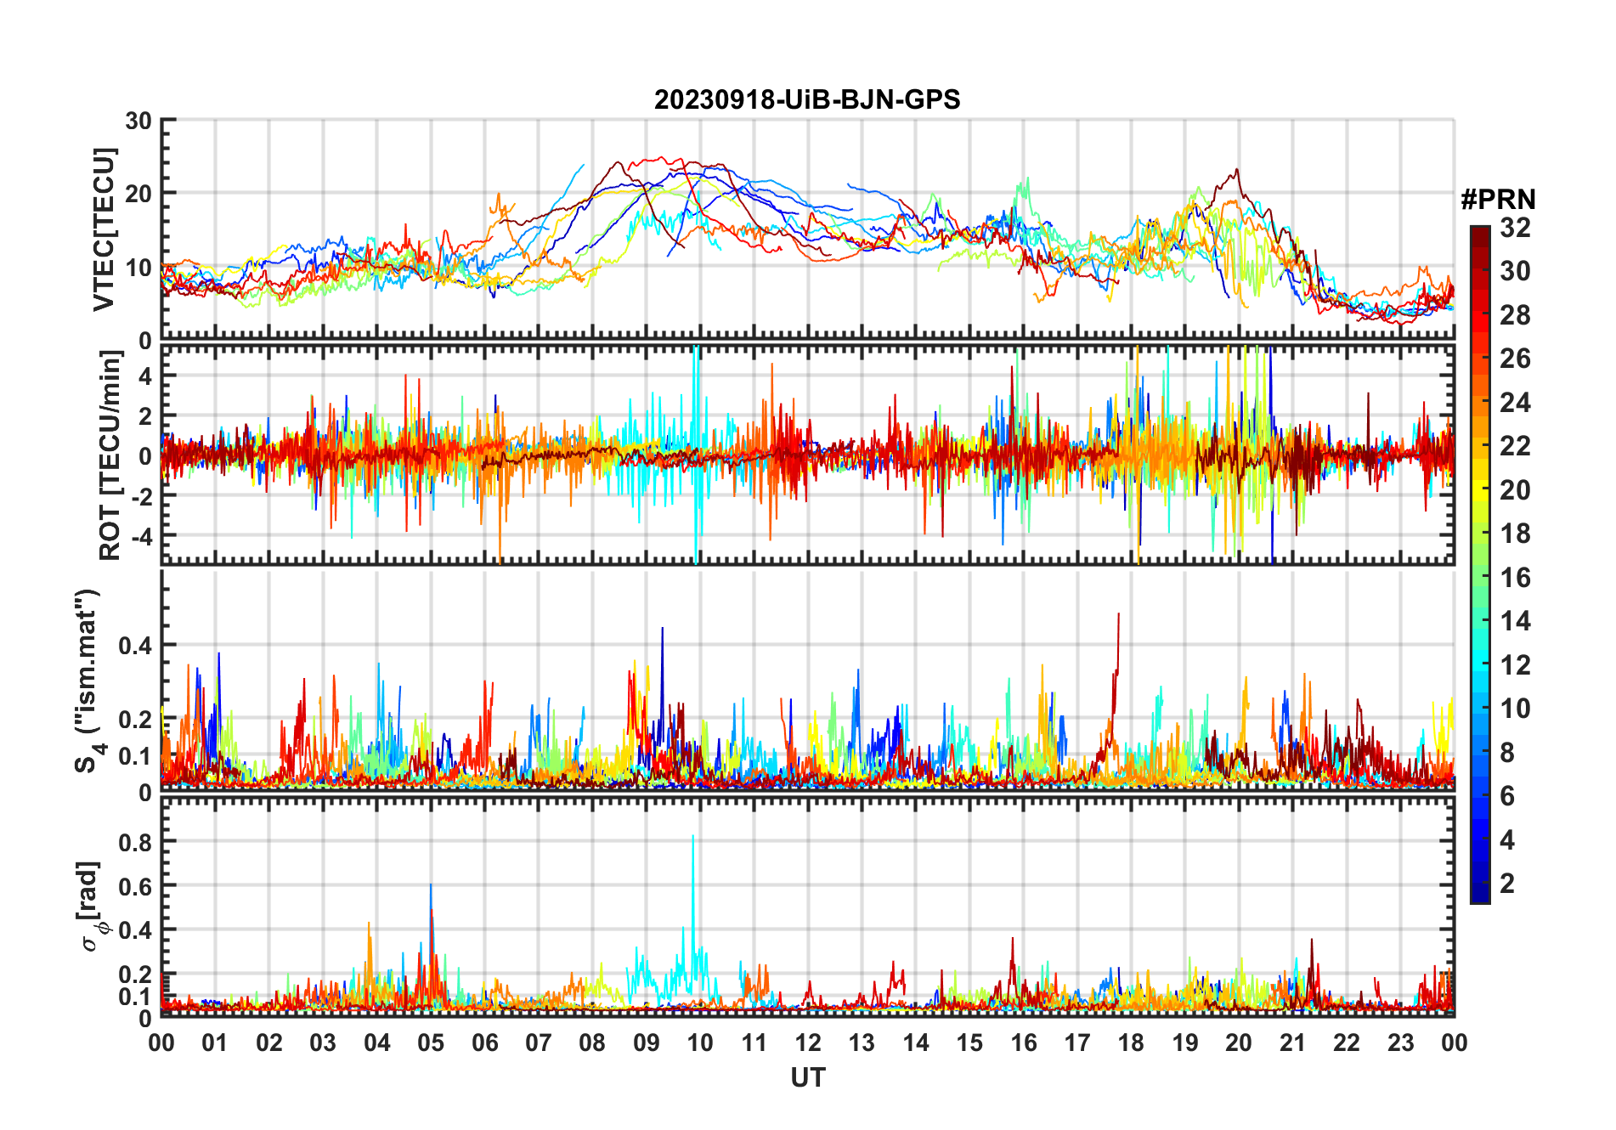This screenshot has width=1616, height=1130.
Task: Click the 22 label on PRN colorbar
Action: pyautogui.click(x=1516, y=445)
